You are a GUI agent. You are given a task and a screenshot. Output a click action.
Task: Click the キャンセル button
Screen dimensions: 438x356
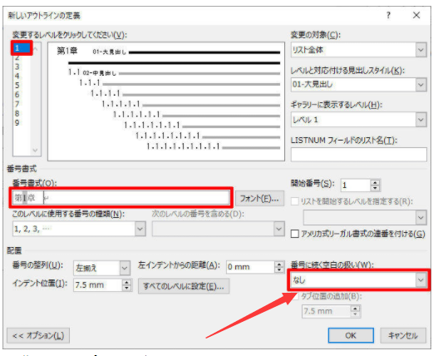click(x=403, y=335)
